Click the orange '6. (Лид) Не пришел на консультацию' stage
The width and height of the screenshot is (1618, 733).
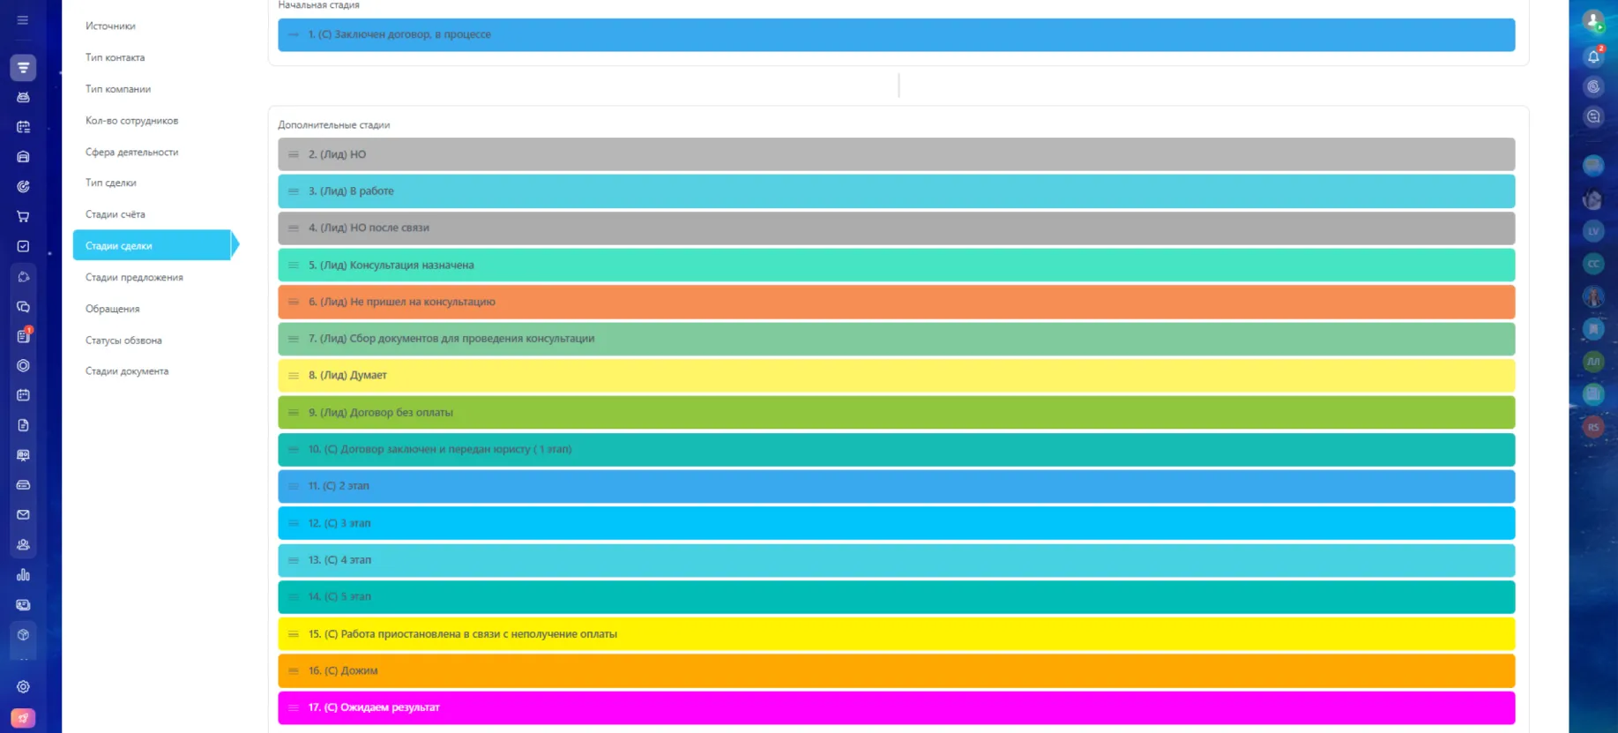coord(896,302)
